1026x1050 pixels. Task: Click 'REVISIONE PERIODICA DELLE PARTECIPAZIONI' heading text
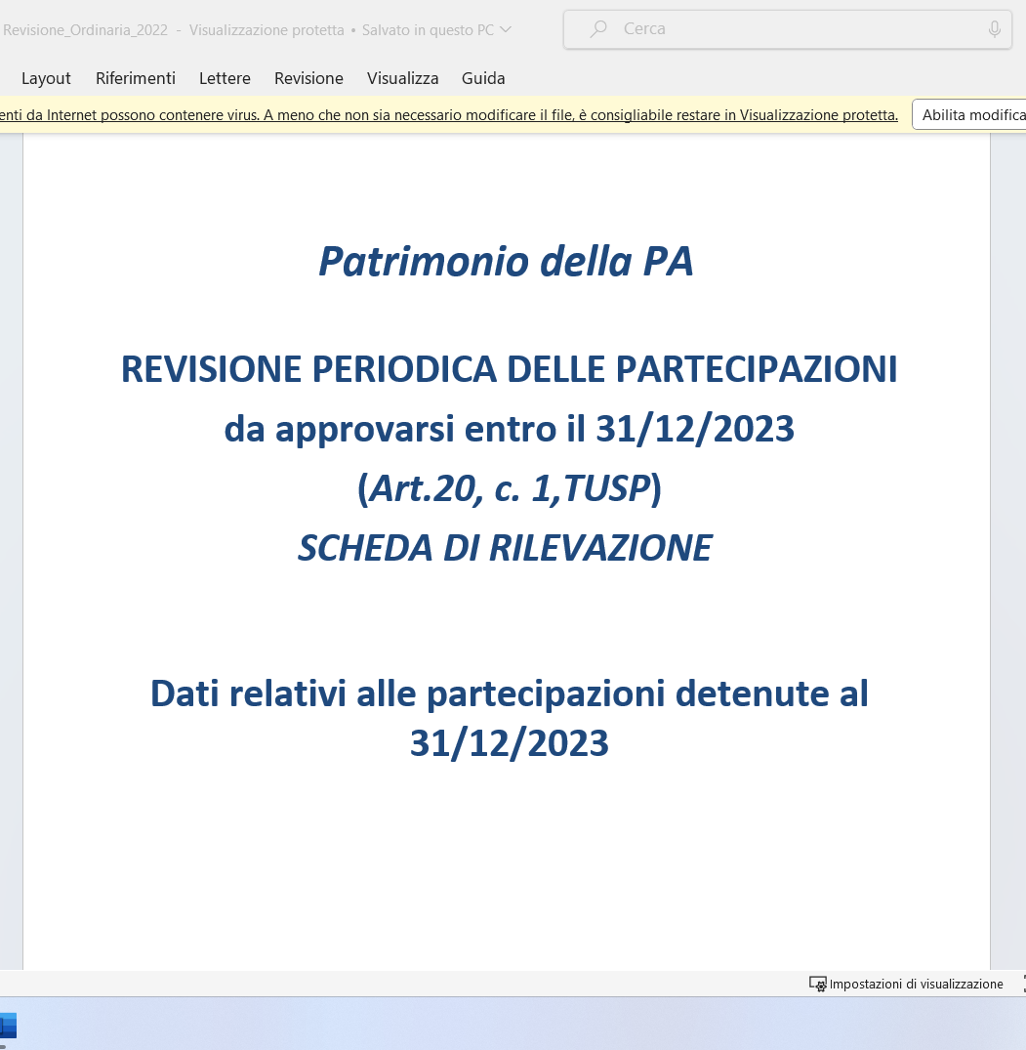509,369
